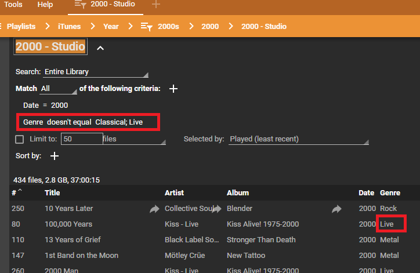
Task: Click the limit count field showing 50
Action: tap(82, 139)
